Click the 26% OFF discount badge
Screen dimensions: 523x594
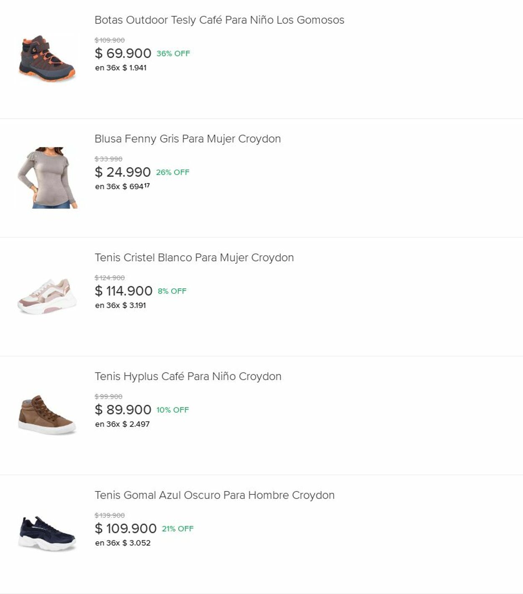click(x=172, y=172)
